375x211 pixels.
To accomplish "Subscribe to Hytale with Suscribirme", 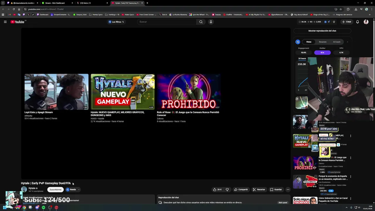I will (55, 190).
